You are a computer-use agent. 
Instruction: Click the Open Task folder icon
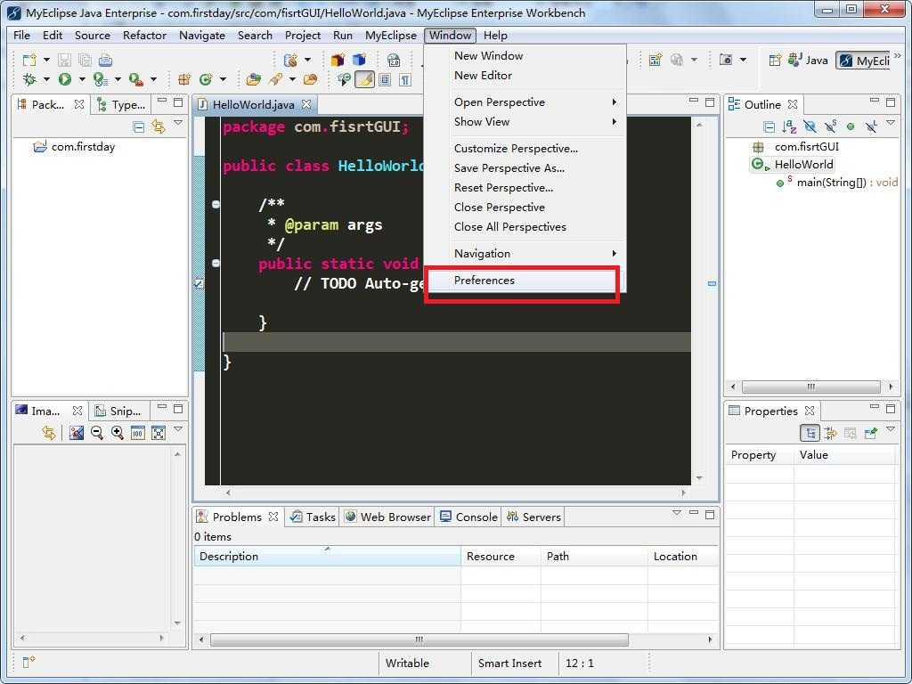tap(310, 79)
